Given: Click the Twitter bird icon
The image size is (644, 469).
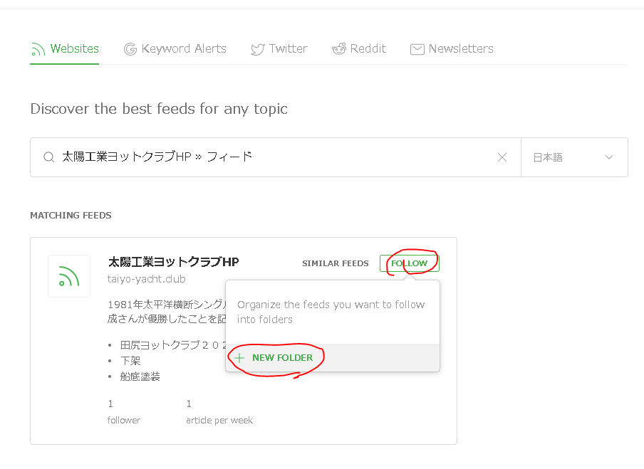Looking at the screenshot, I should pyautogui.click(x=257, y=50).
